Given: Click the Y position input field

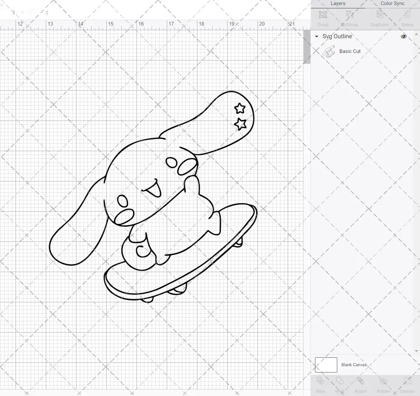Looking at the screenshot, I should (x=36, y=13).
